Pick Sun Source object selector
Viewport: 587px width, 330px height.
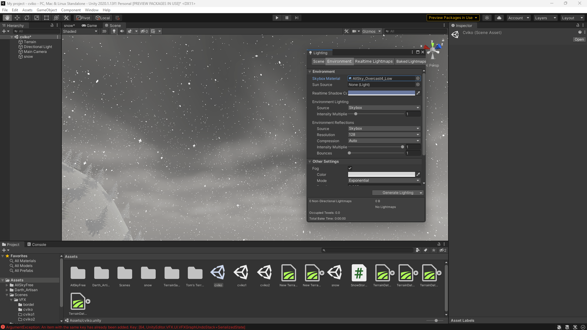point(418,85)
